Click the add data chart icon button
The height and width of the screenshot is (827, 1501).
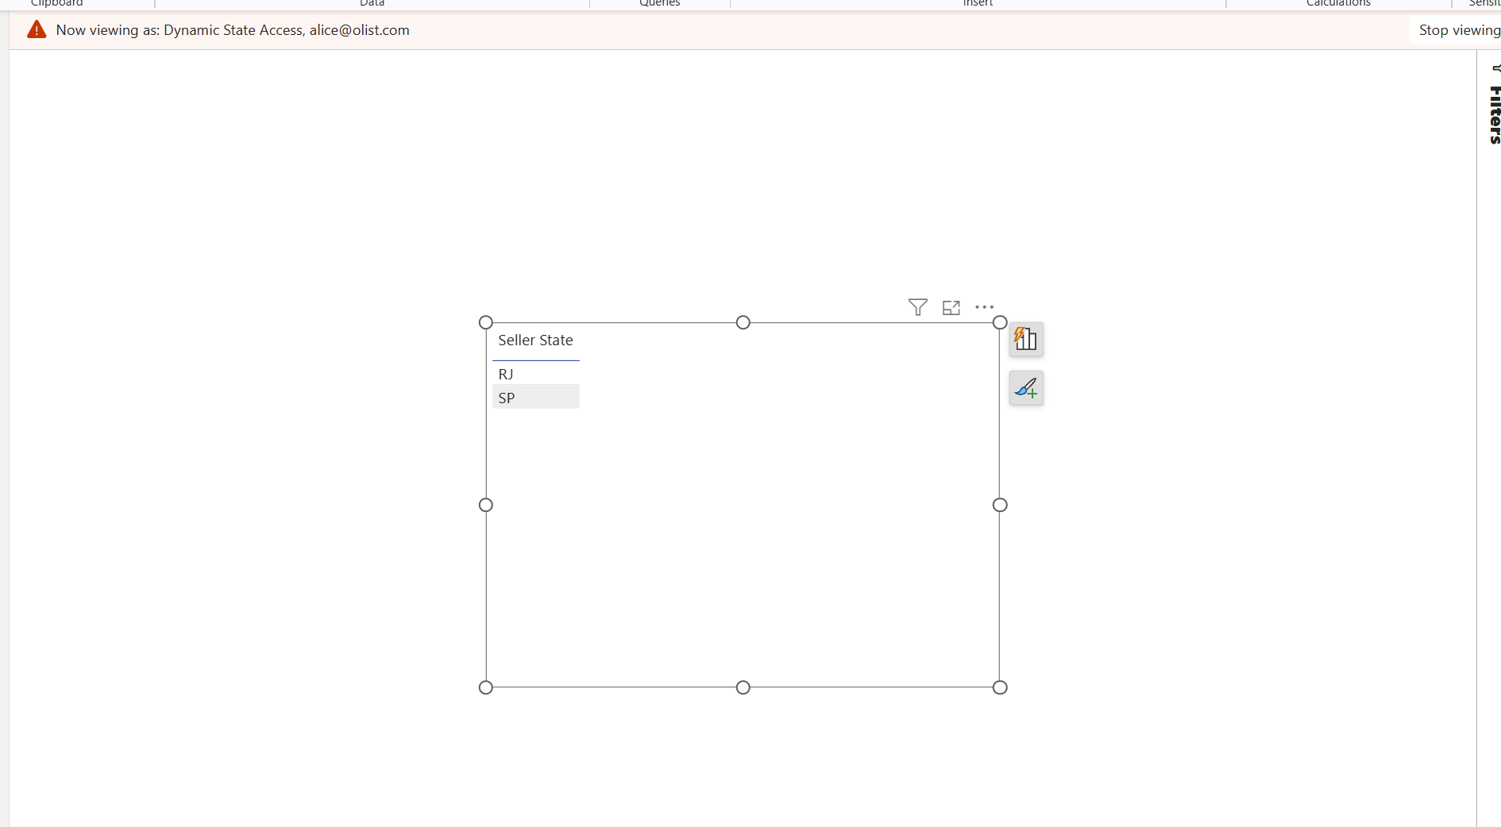1026,340
